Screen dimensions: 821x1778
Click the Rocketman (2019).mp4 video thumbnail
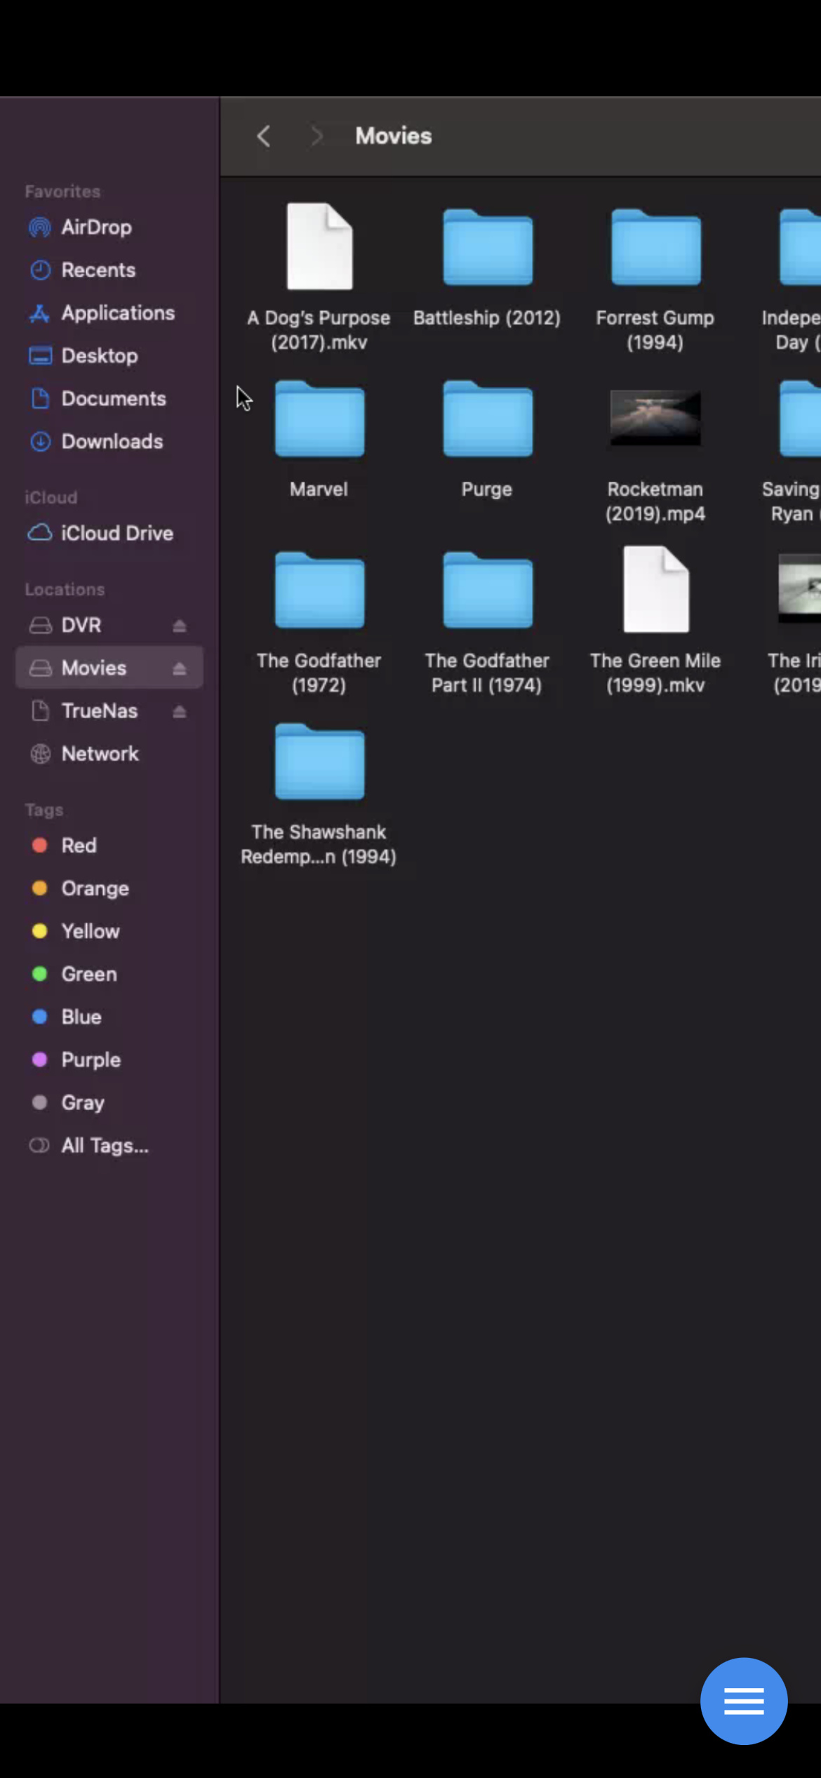tap(655, 418)
